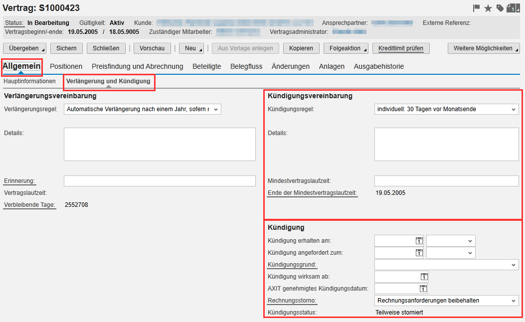Viewport: 525px width, 322px height.
Task: Open the Weitere Möglichkeiten menu button
Action: pyautogui.click(x=483, y=48)
